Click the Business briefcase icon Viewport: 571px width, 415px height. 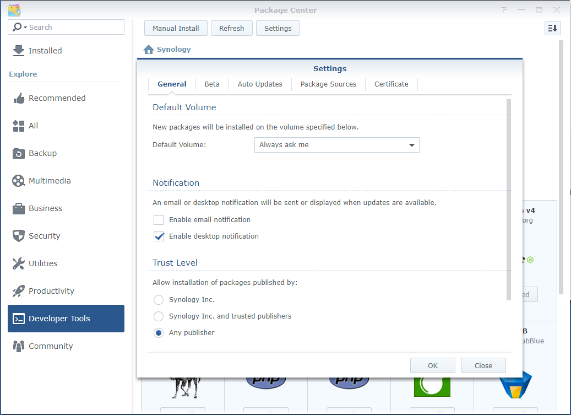coord(19,208)
